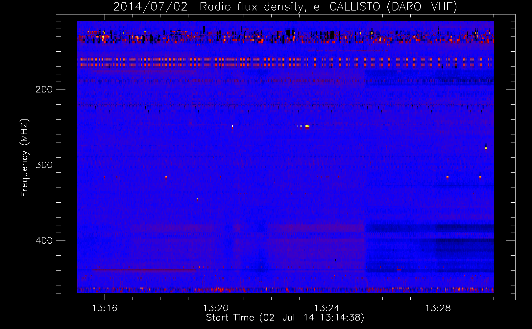
Task: Click the bright yellow burst near 13:23
Action: (x=307, y=126)
